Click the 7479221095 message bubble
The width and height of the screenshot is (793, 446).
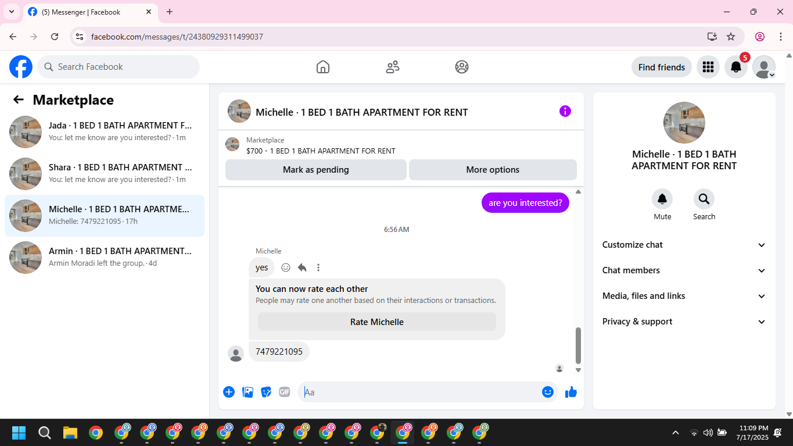point(279,352)
